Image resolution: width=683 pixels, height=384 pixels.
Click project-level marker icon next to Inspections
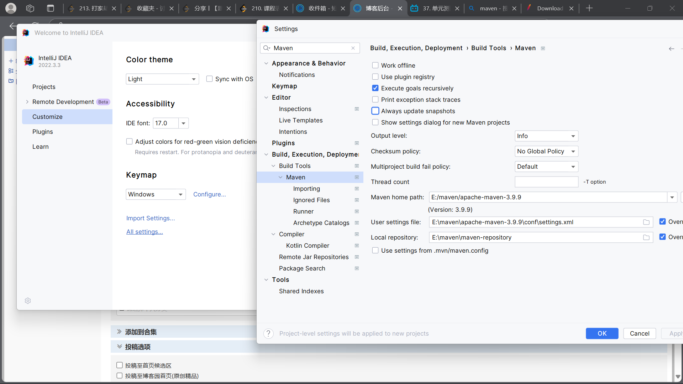(x=357, y=109)
